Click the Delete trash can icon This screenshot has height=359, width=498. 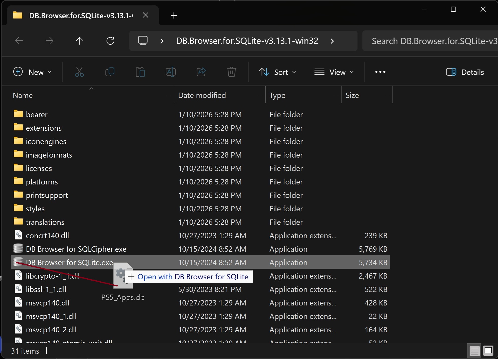(x=232, y=72)
